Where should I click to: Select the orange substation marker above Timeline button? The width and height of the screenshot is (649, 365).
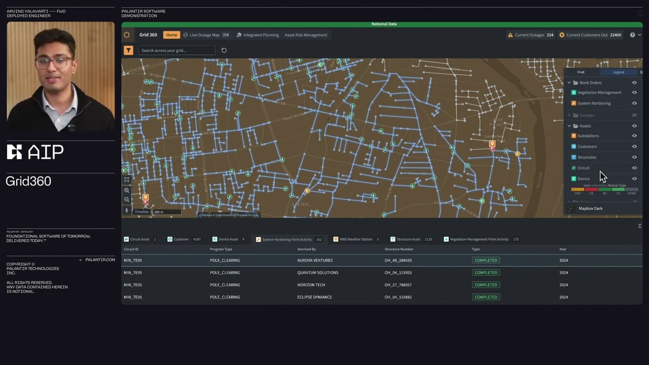pyautogui.click(x=146, y=197)
